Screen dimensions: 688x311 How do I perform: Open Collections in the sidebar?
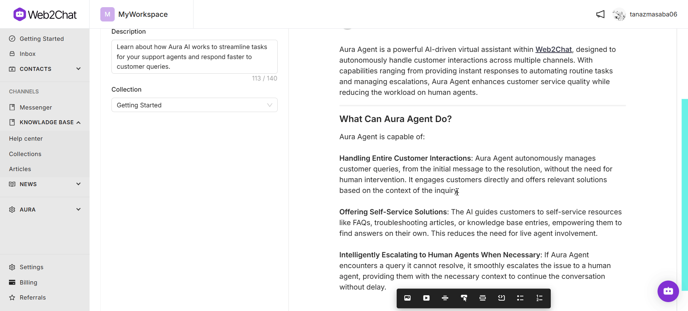(x=25, y=154)
